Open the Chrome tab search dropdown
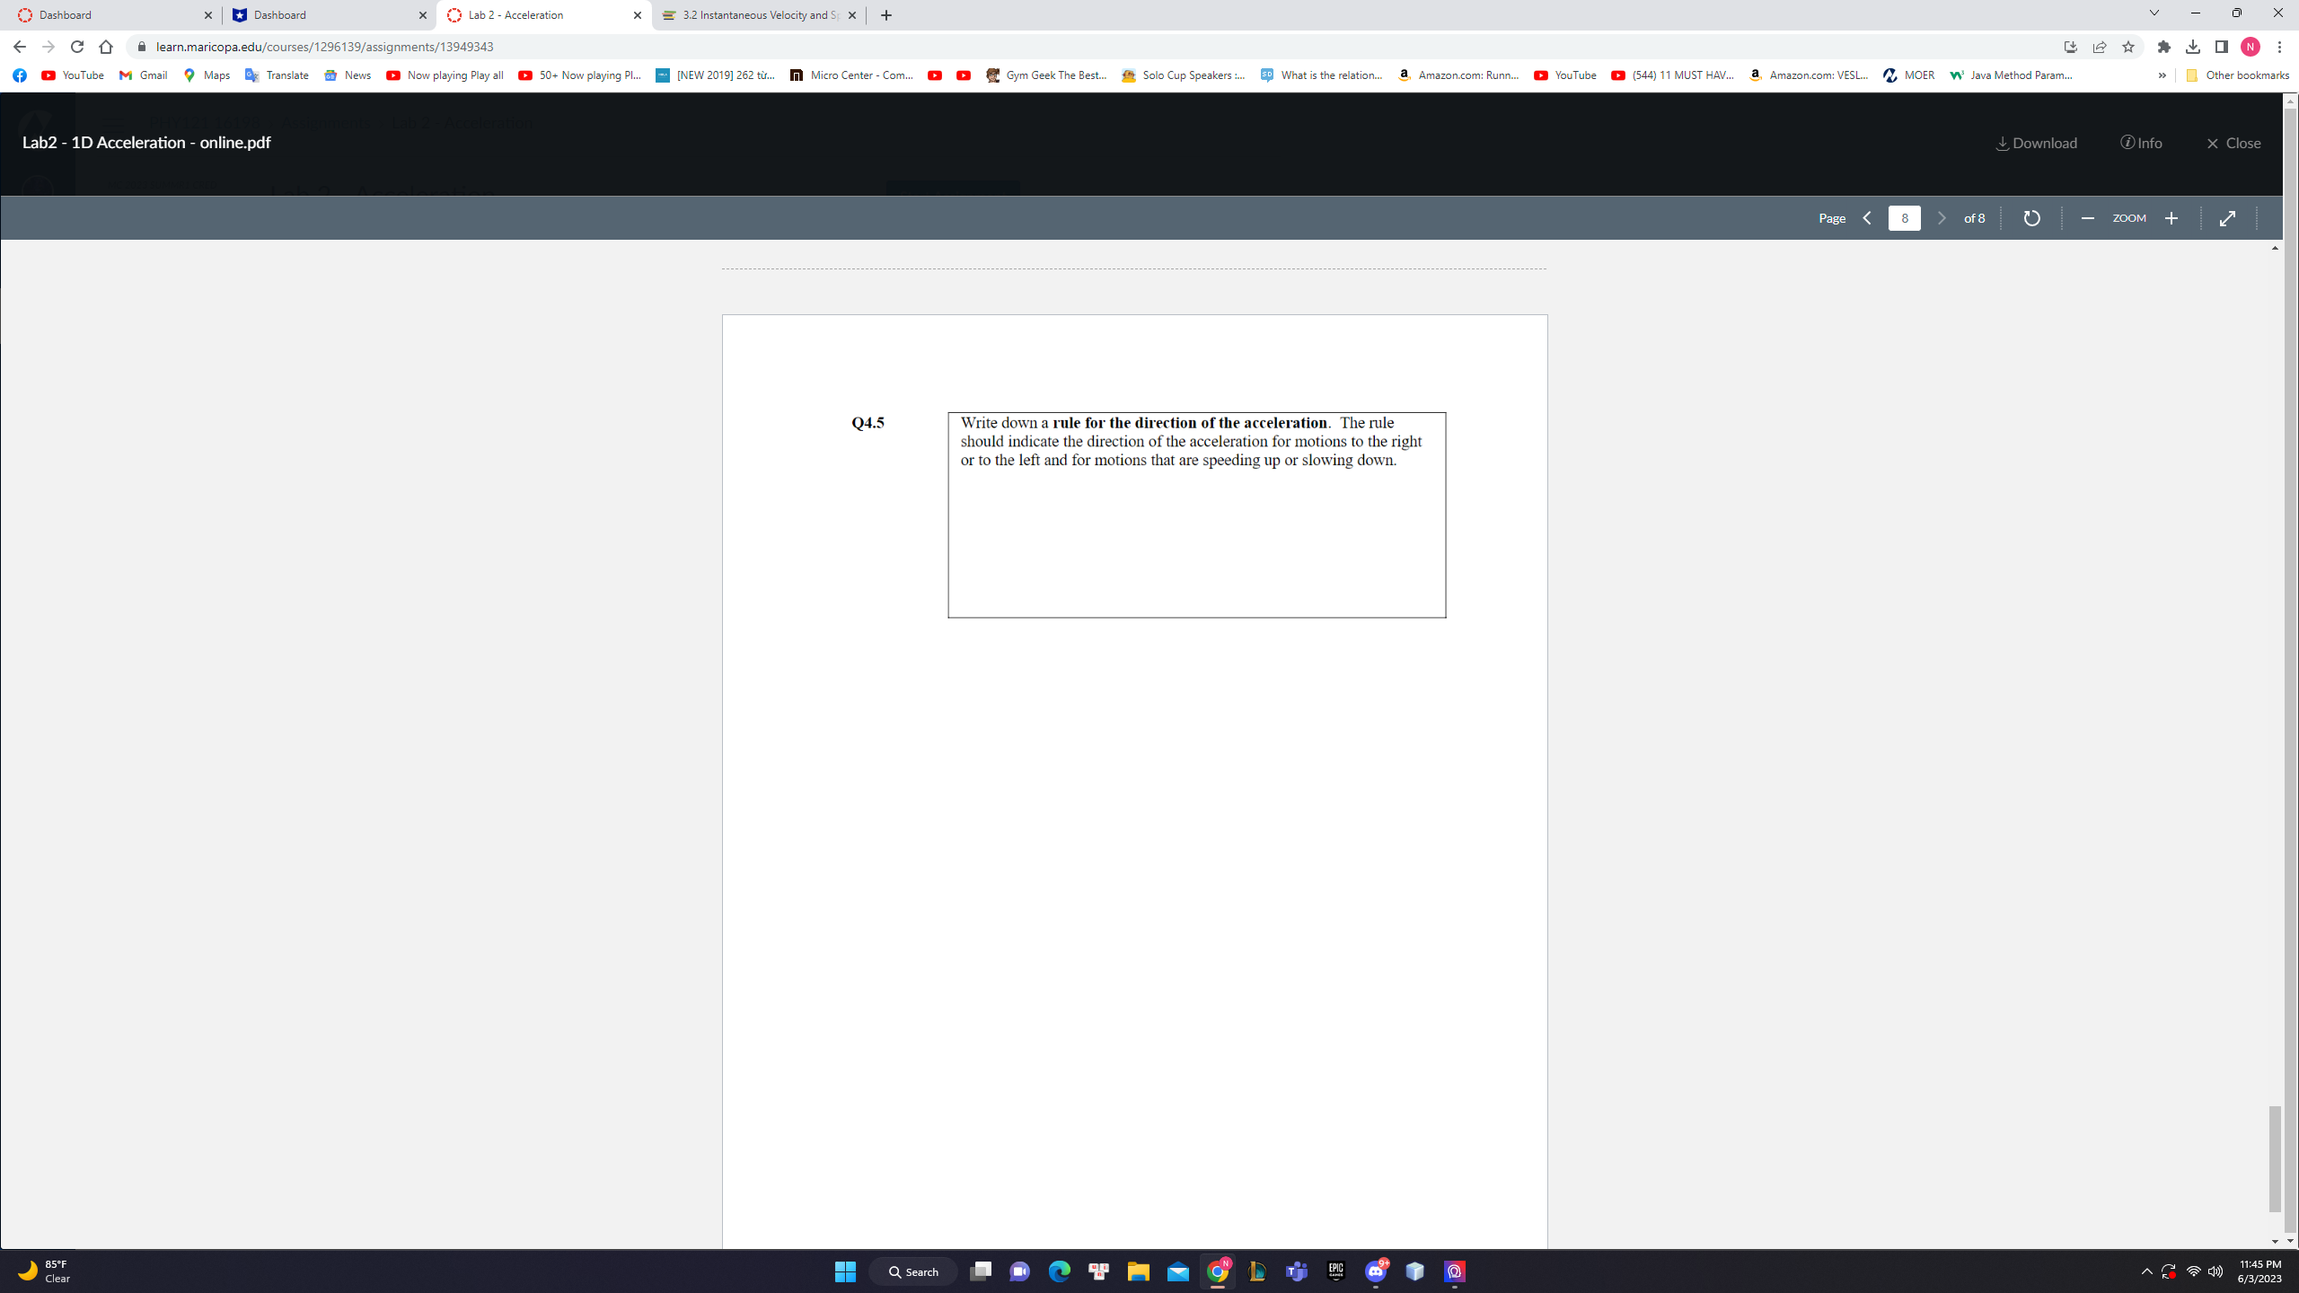Viewport: 2299px width, 1293px height. (x=2154, y=13)
